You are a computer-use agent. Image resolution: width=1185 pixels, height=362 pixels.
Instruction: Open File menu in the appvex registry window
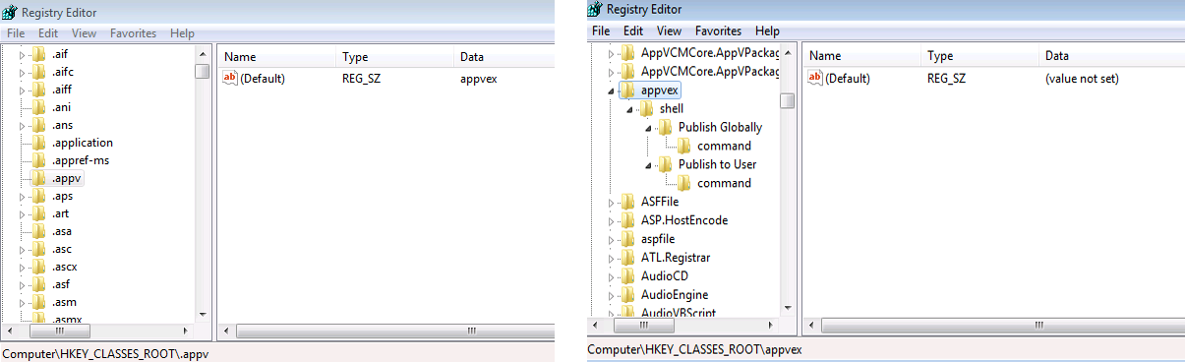coord(601,31)
